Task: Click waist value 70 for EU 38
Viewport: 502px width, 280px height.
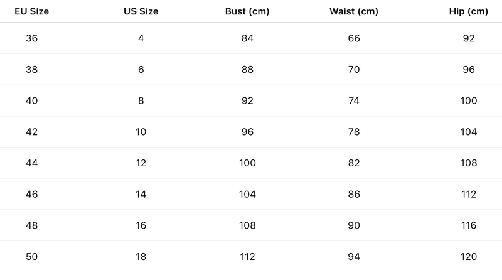Action: [353, 70]
